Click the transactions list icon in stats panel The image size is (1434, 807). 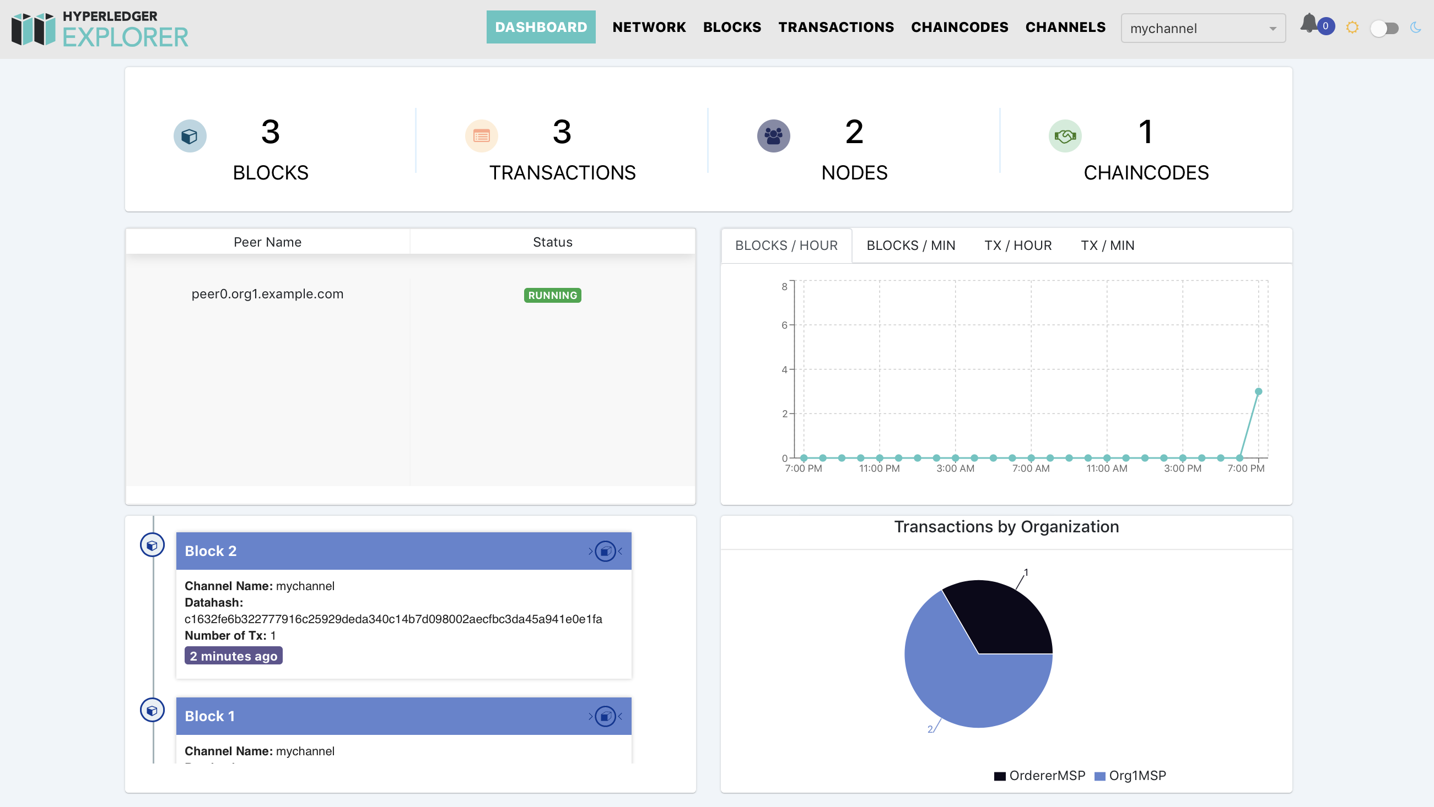(481, 135)
